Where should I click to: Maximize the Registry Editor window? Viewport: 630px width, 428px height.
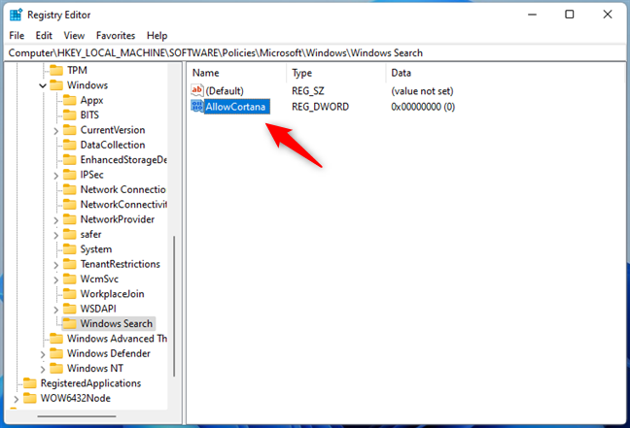pos(570,15)
